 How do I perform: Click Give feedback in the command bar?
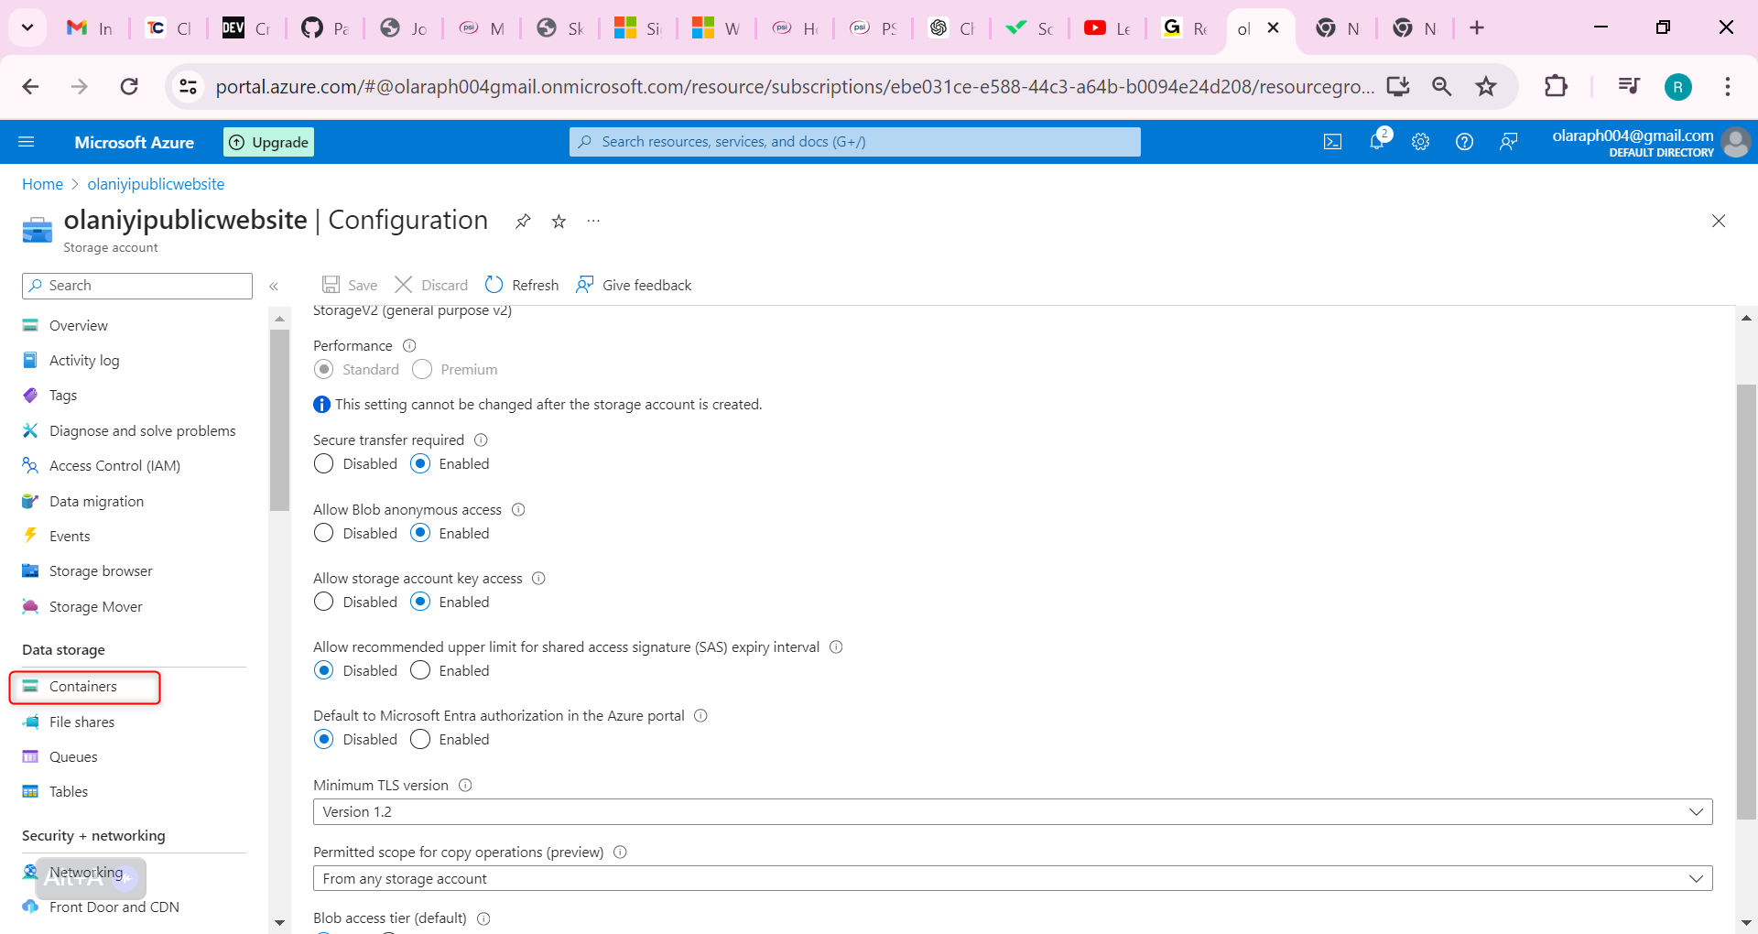tap(634, 285)
